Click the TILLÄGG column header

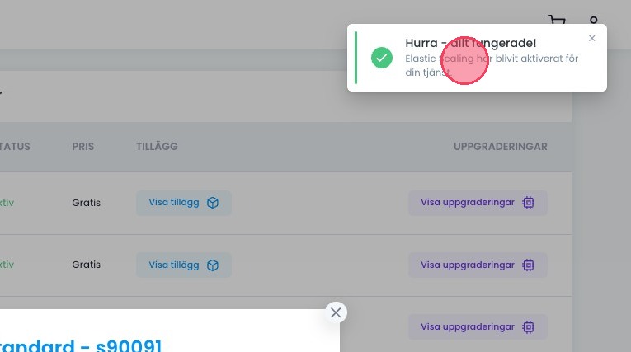157,147
